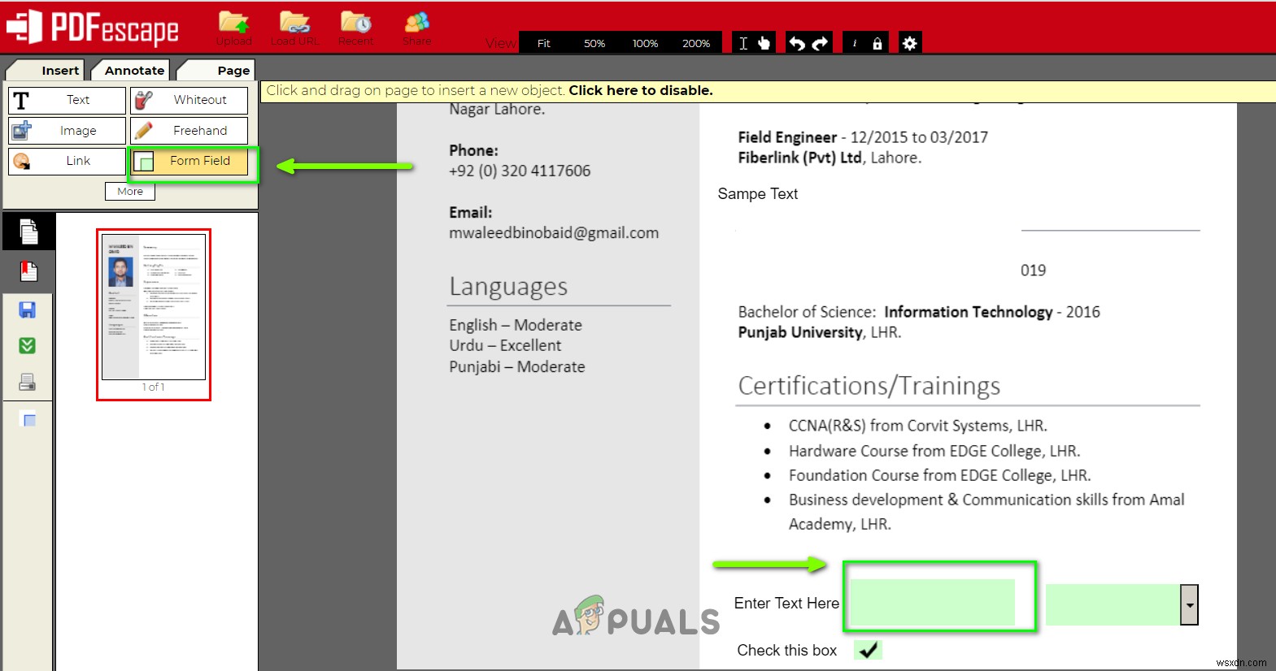Set zoom to Fit
Viewport: 1276px width, 671px height.
543,43
